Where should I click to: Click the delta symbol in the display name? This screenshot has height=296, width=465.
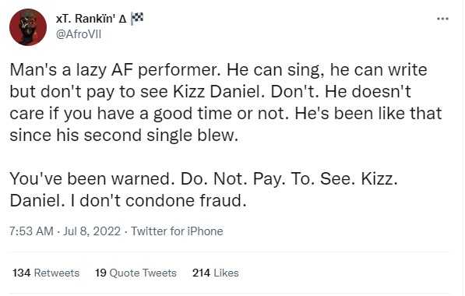pos(122,19)
